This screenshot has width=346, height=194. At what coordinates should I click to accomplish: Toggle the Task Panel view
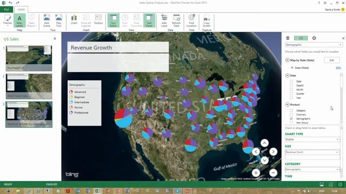(x=149, y=20)
